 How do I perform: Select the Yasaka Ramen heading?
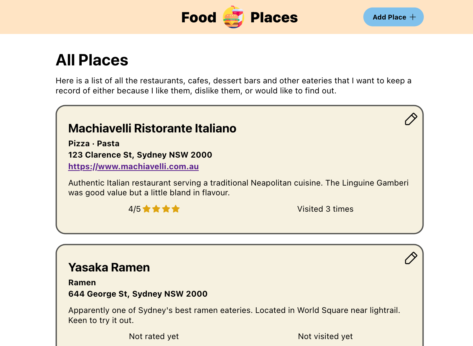coord(109,267)
